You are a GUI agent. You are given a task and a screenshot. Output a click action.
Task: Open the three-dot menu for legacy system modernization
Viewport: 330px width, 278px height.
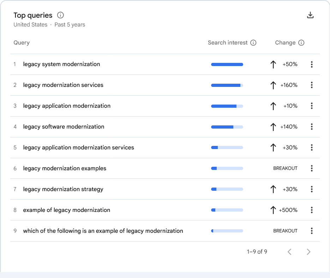pos(312,64)
